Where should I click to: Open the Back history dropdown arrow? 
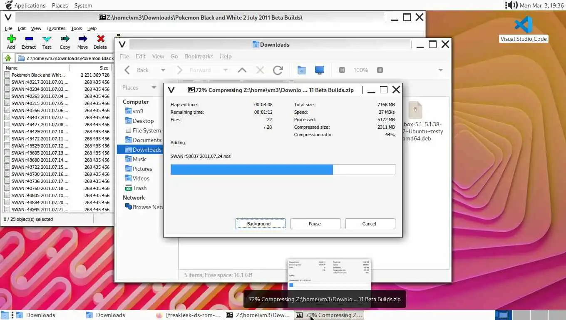click(x=163, y=70)
